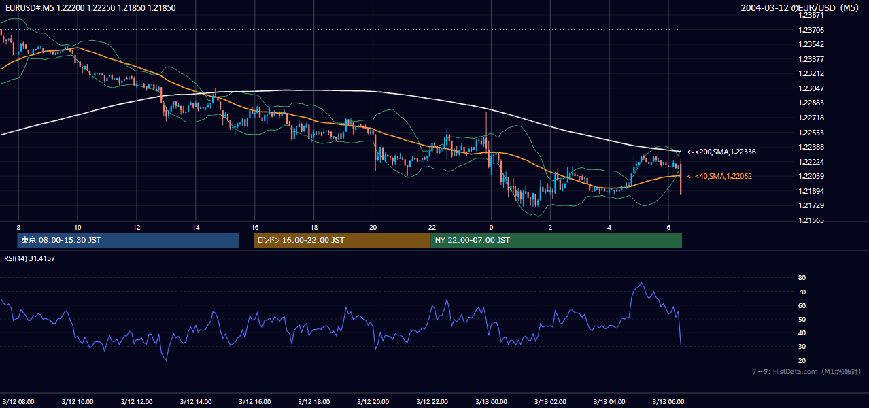Image resolution: width=869 pixels, height=408 pixels.
Task: Click the 3/12 22:00 time axis label
Action: click(432, 401)
